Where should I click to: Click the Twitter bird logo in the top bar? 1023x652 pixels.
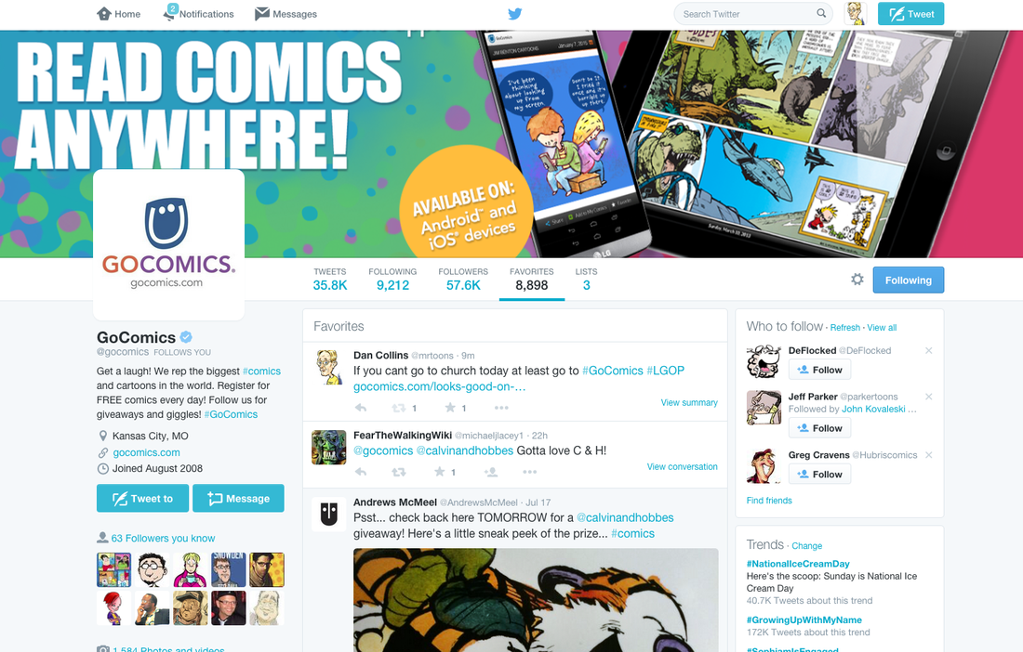pos(515,14)
